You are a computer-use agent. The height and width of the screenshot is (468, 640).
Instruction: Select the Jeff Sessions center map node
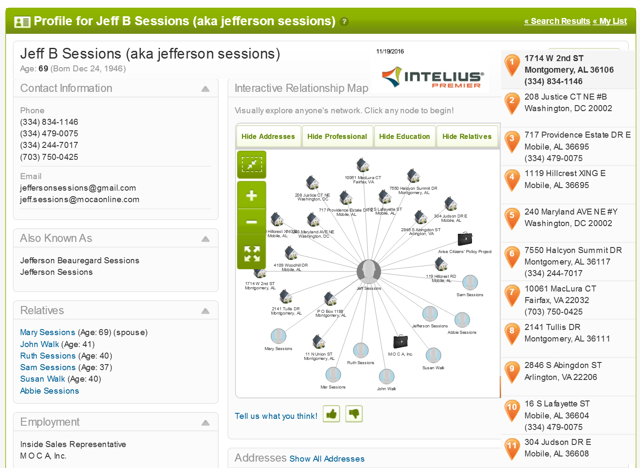tap(369, 271)
